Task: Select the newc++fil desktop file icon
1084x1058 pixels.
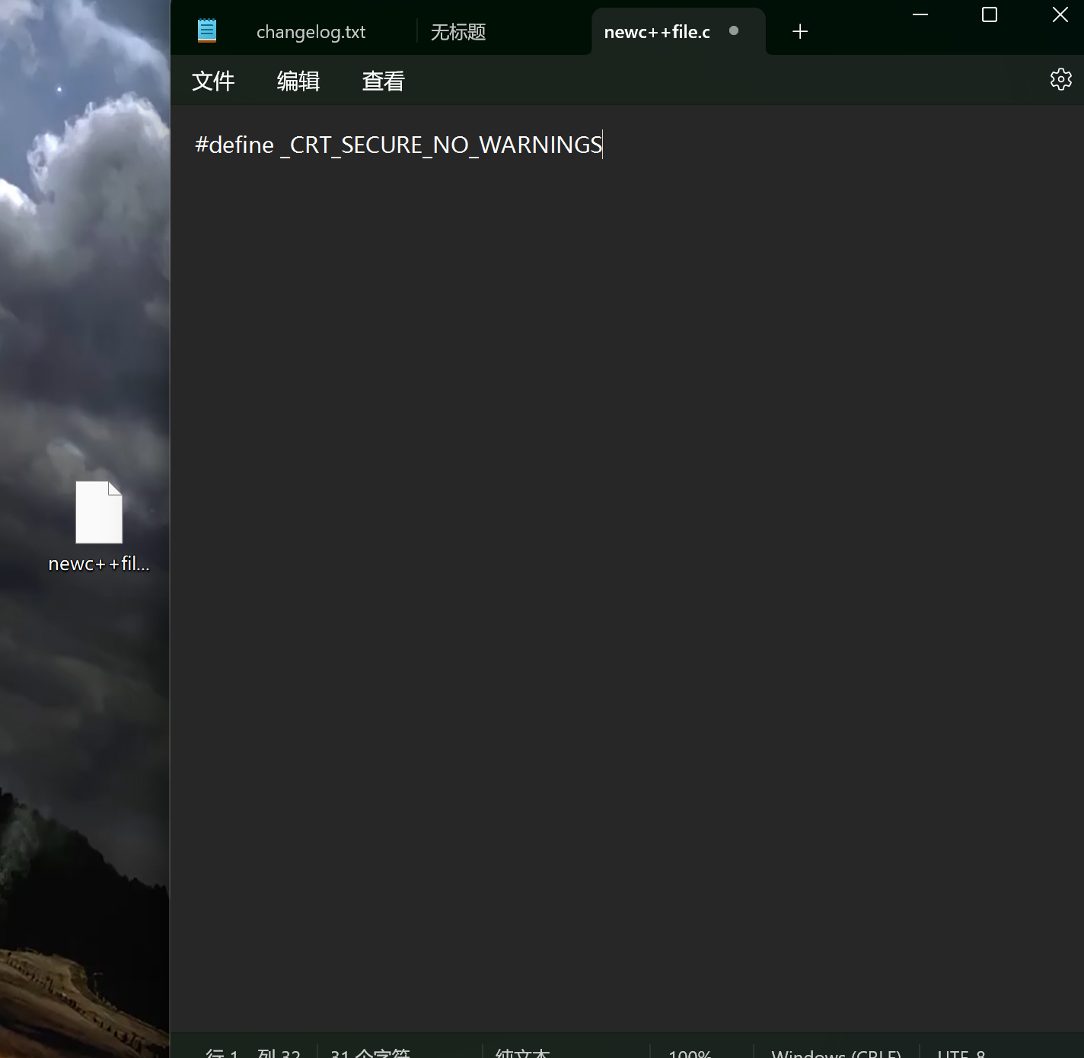Action: [x=99, y=512]
